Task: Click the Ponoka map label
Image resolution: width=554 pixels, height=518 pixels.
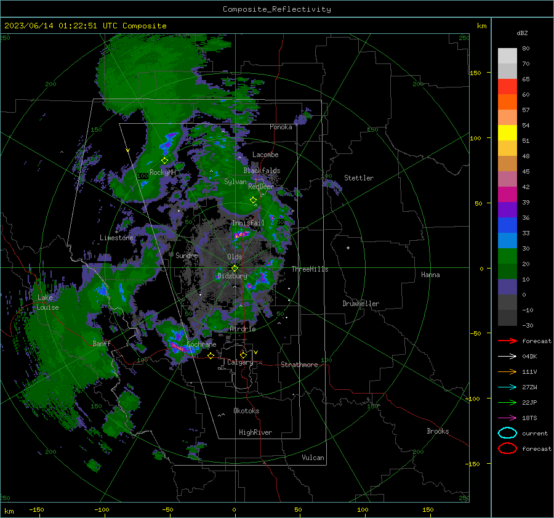Action: click(x=281, y=127)
